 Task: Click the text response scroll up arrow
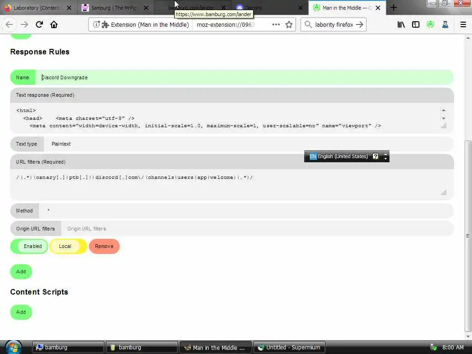[x=443, y=111]
